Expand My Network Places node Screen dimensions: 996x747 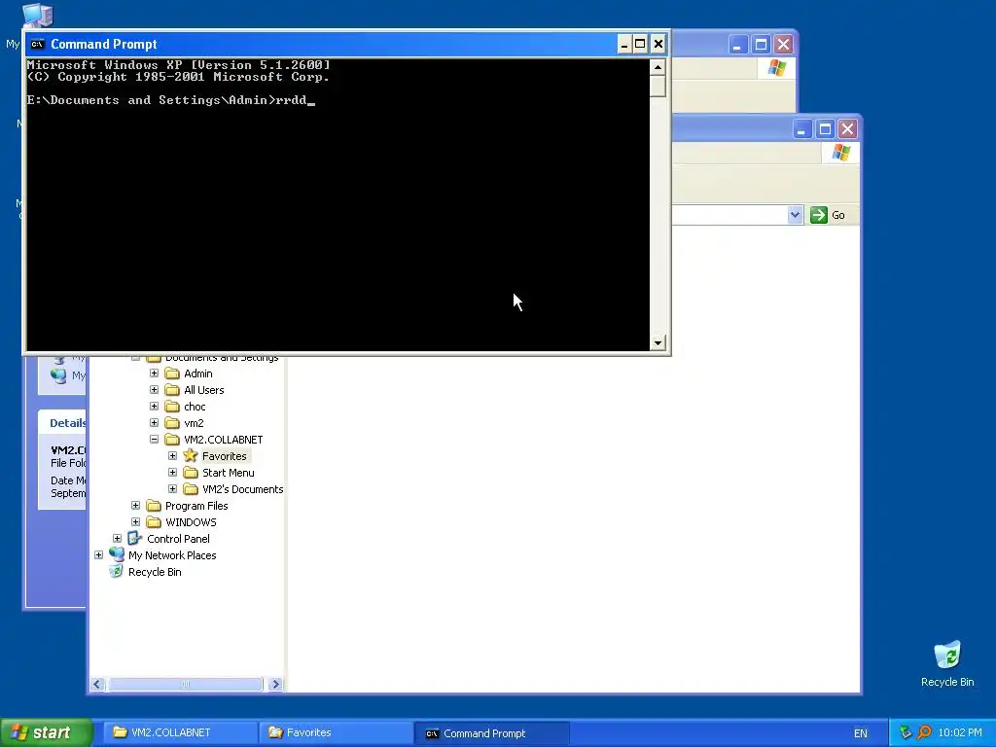(x=98, y=554)
